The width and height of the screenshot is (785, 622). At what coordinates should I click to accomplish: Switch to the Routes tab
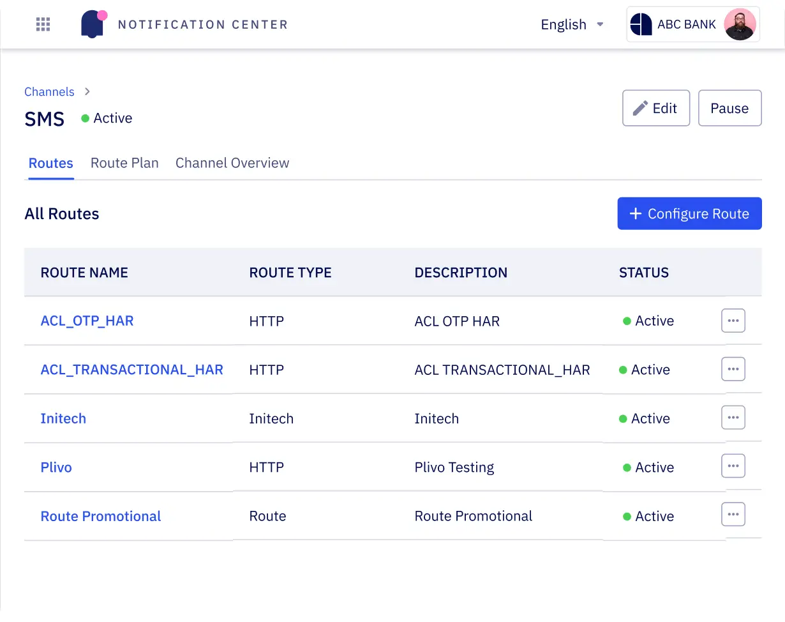51,163
